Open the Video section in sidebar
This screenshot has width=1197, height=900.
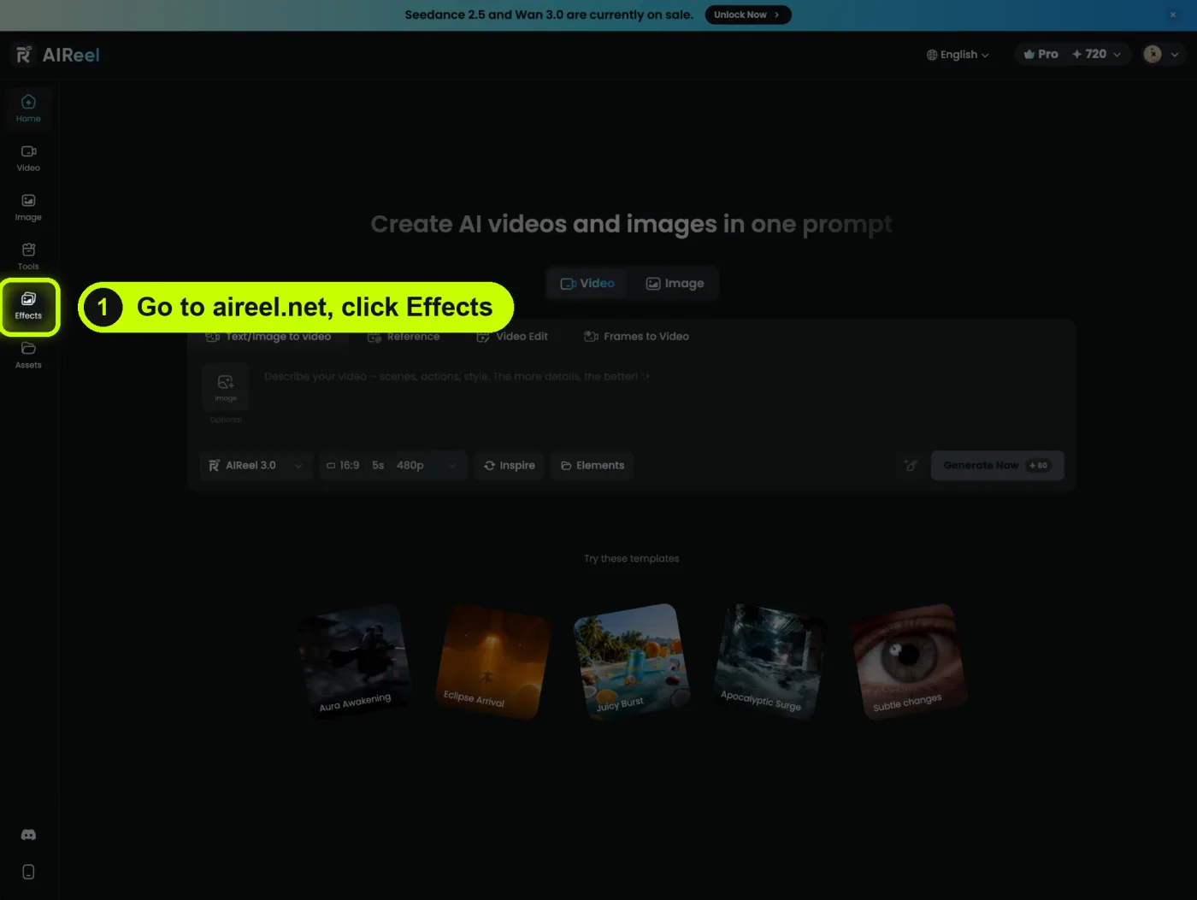click(28, 158)
